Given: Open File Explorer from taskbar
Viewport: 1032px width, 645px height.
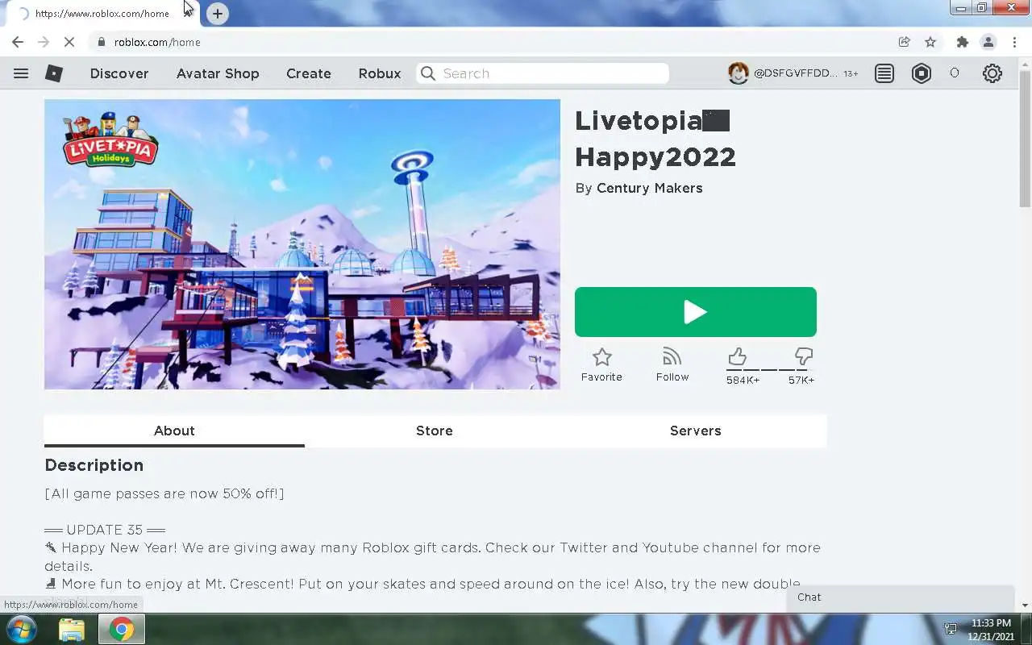Looking at the screenshot, I should coord(72,629).
